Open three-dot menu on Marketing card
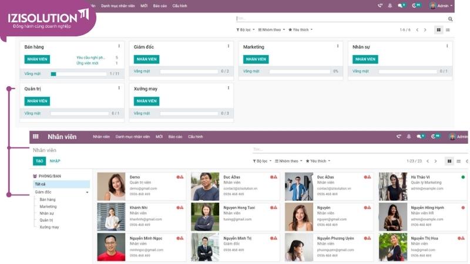 coord(338,46)
